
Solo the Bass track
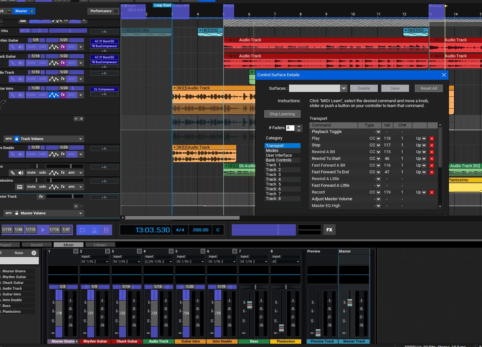tap(43, 172)
